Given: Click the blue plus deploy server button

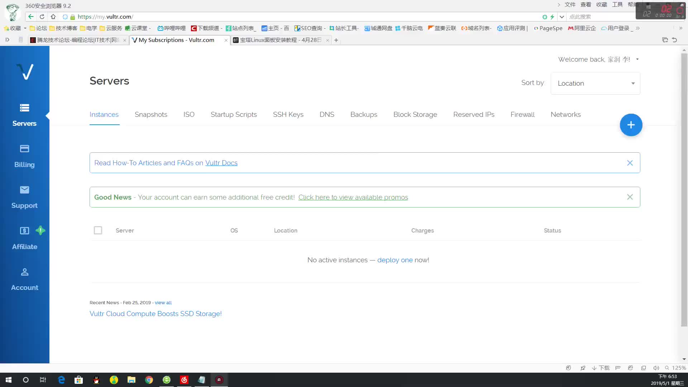Looking at the screenshot, I should (x=631, y=125).
